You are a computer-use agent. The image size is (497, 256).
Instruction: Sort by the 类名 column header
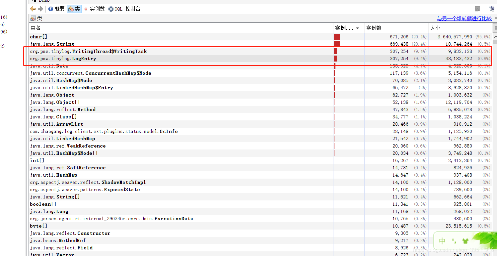pyautogui.click(x=181, y=28)
